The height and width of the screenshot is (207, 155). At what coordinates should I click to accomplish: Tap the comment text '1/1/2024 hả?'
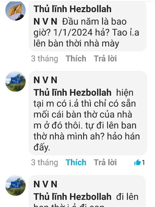point(82,33)
